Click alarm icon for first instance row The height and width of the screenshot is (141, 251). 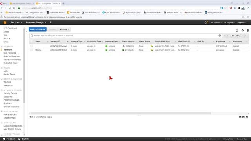click(151, 46)
